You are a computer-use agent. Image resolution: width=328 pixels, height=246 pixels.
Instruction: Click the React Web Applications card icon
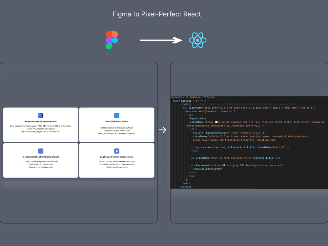point(117,115)
